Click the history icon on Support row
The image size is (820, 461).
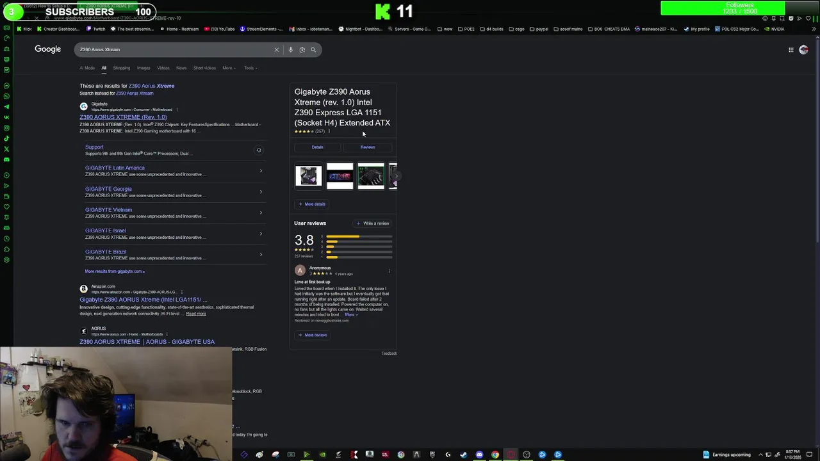pyautogui.click(x=259, y=150)
